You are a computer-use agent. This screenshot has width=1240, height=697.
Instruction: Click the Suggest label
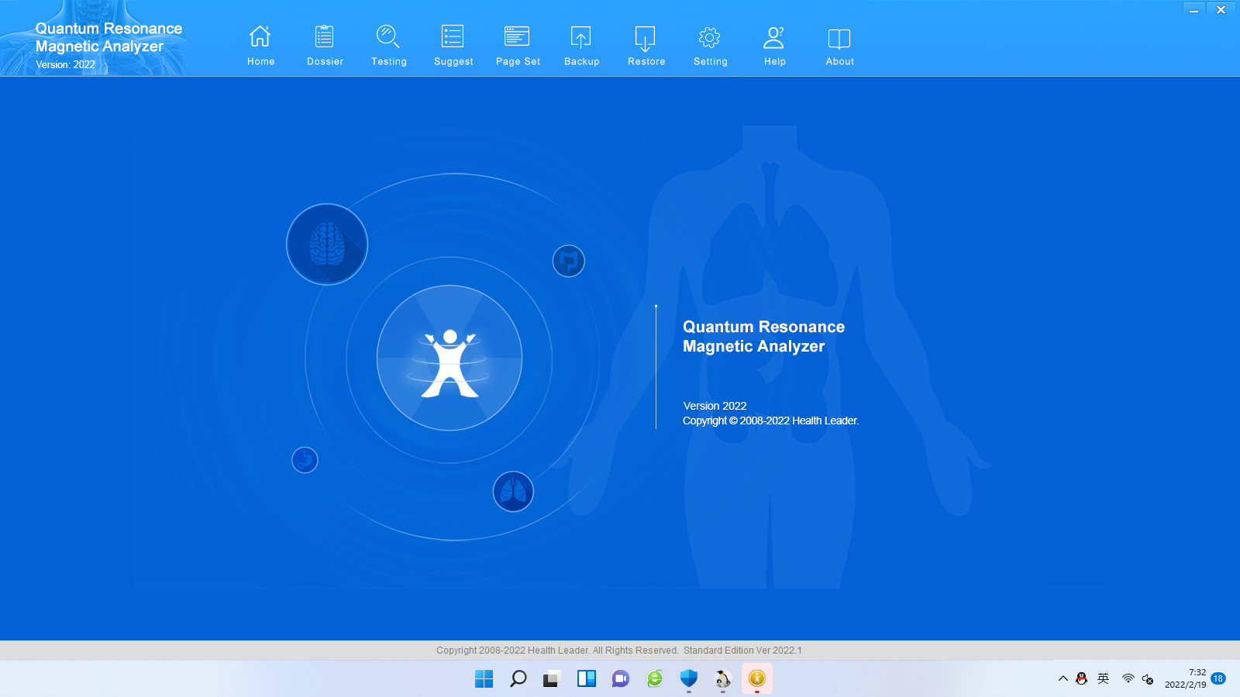(453, 62)
